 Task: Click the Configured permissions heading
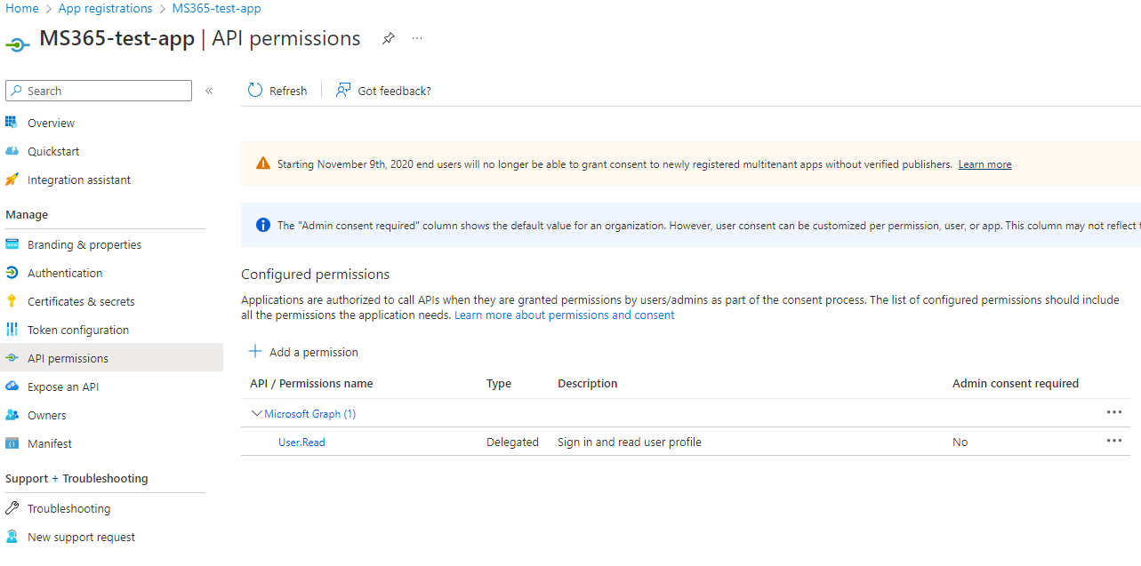pyautogui.click(x=316, y=274)
